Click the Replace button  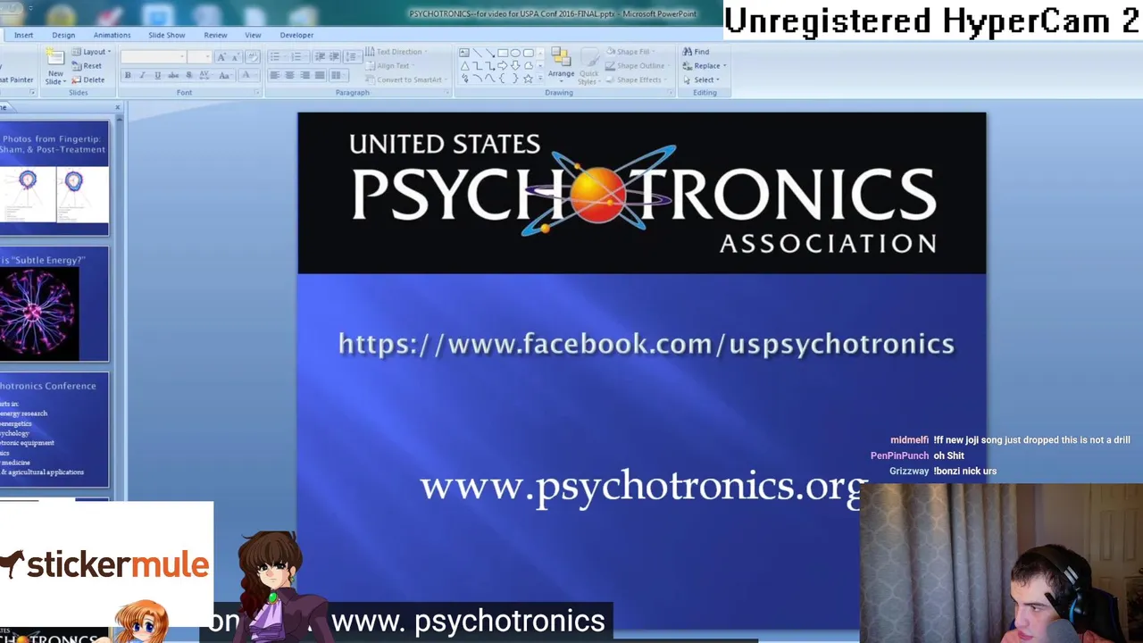[x=705, y=66]
